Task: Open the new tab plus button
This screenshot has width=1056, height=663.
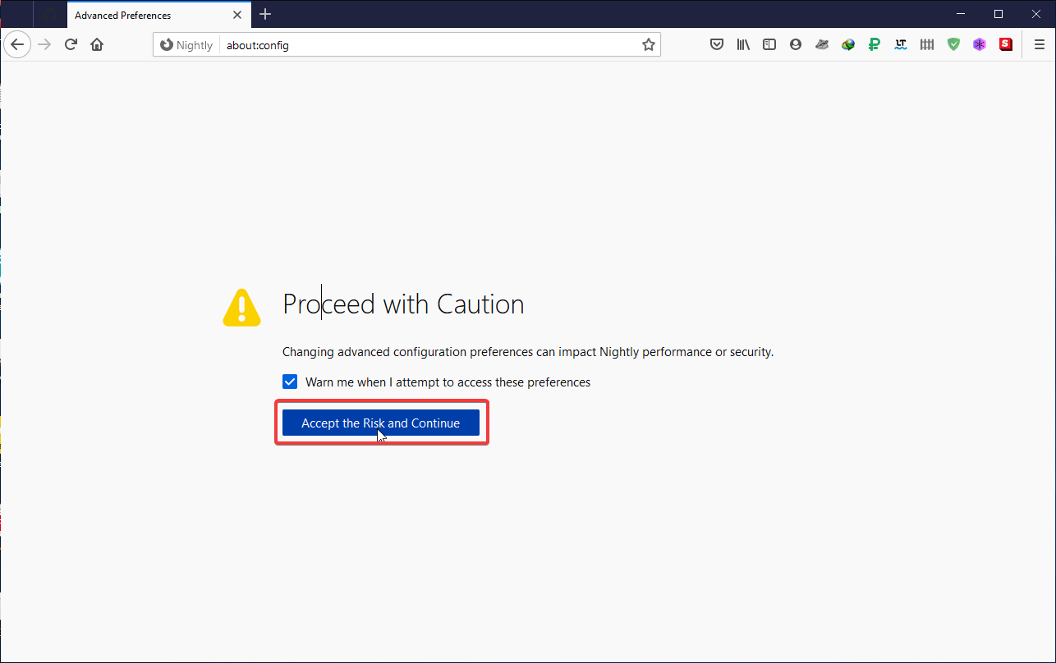Action: 264,14
